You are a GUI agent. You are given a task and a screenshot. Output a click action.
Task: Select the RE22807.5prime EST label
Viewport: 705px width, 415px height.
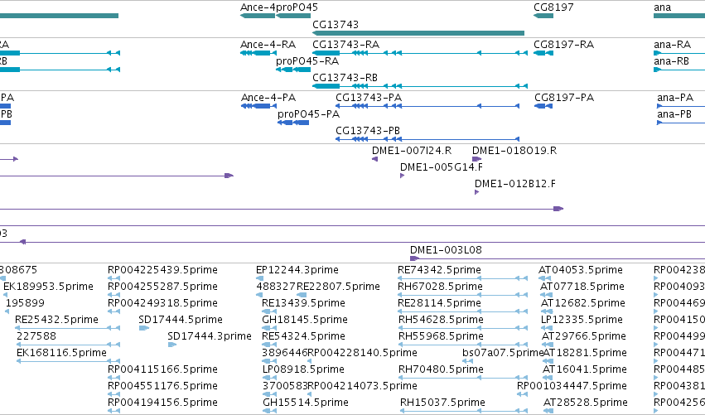click(x=338, y=287)
